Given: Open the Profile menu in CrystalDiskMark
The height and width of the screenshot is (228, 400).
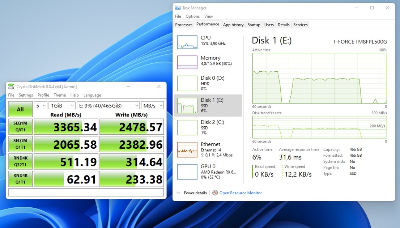Looking at the screenshot, I should tap(43, 95).
